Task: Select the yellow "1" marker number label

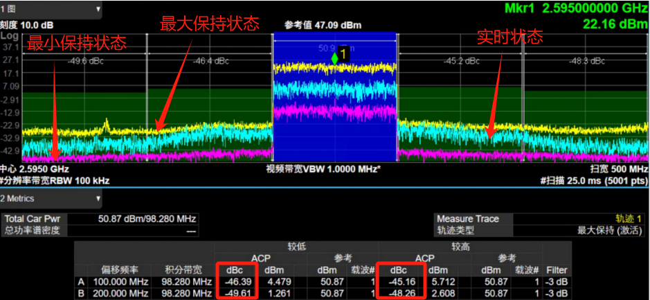Action: coord(342,53)
